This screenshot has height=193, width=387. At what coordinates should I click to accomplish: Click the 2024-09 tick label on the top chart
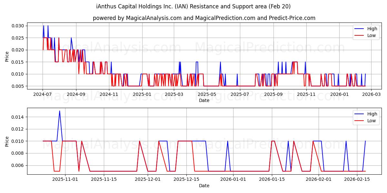[76, 94]
